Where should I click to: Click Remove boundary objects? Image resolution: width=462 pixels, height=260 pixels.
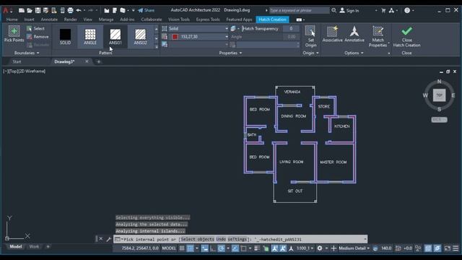(x=38, y=37)
